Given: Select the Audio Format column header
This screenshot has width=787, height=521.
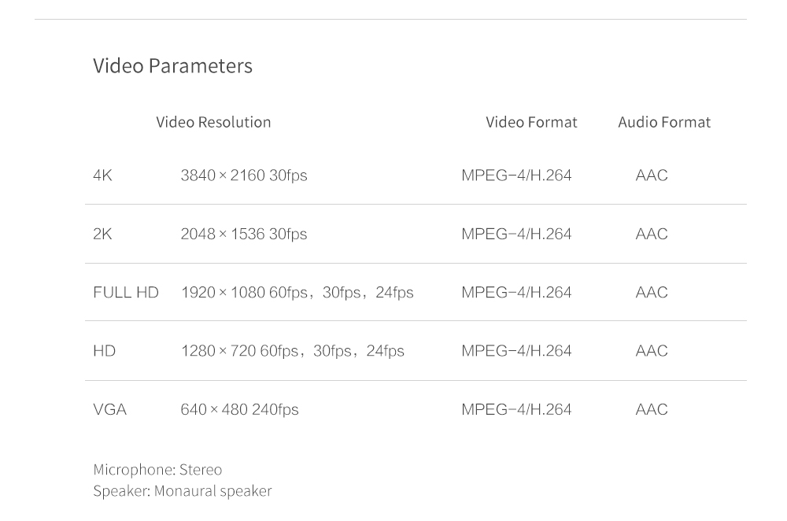Looking at the screenshot, I should coord(664,122).
